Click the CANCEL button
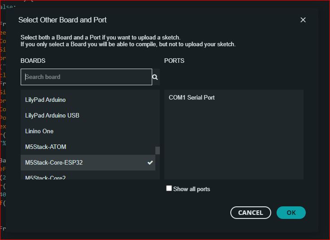This screenshot has width=330, height=240. [251, 213]
